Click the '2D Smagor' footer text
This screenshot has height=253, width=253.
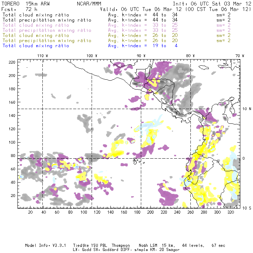point(170,250)
